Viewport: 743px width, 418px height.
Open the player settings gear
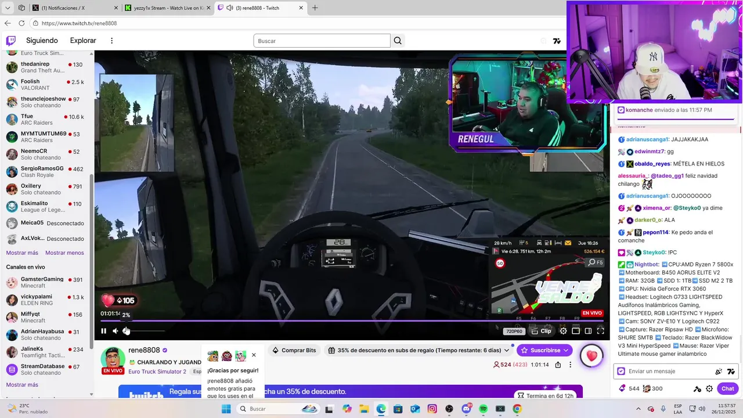click(563, 331)
